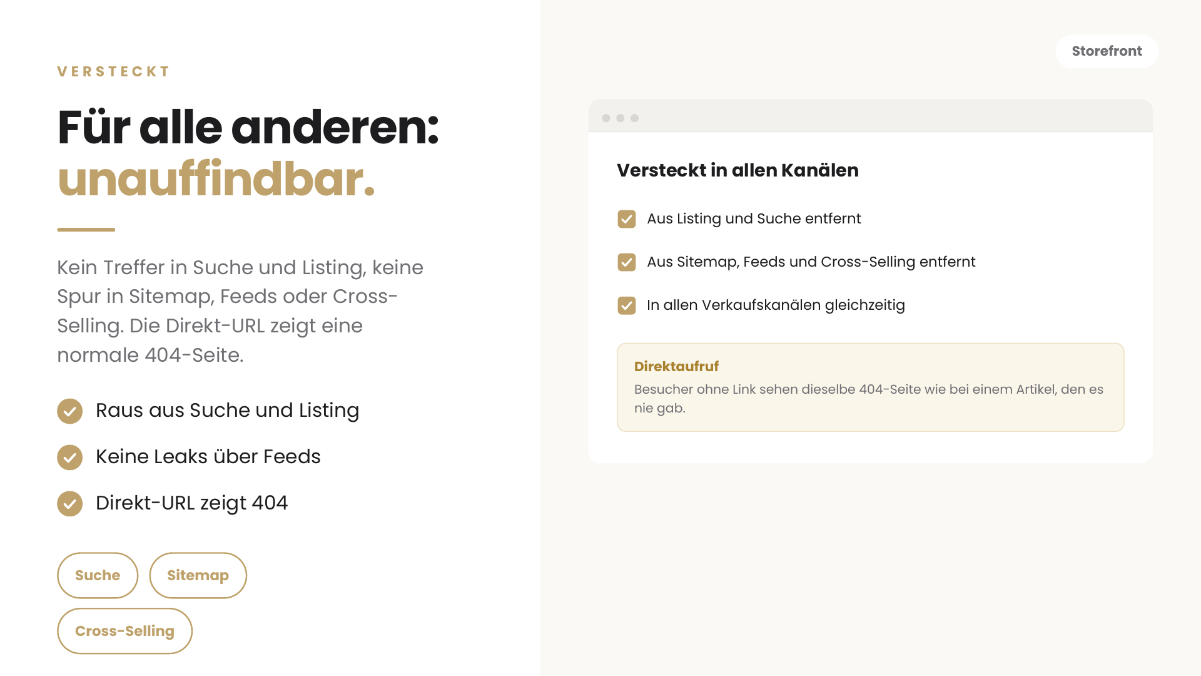Viewport: 1201px width, 676px height.
Task: Click the first window dot in mockup title bar
Action: point(606,118)
